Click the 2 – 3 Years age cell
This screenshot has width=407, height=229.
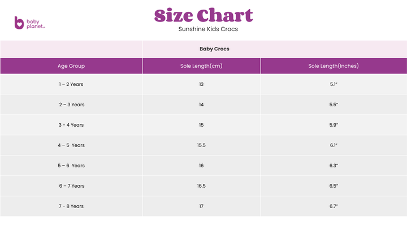[x=71, y=105]
